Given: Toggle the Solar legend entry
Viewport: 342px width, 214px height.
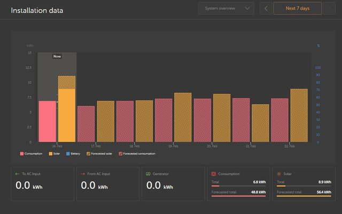Looking at the screenshot, I should tap(55, 154).
